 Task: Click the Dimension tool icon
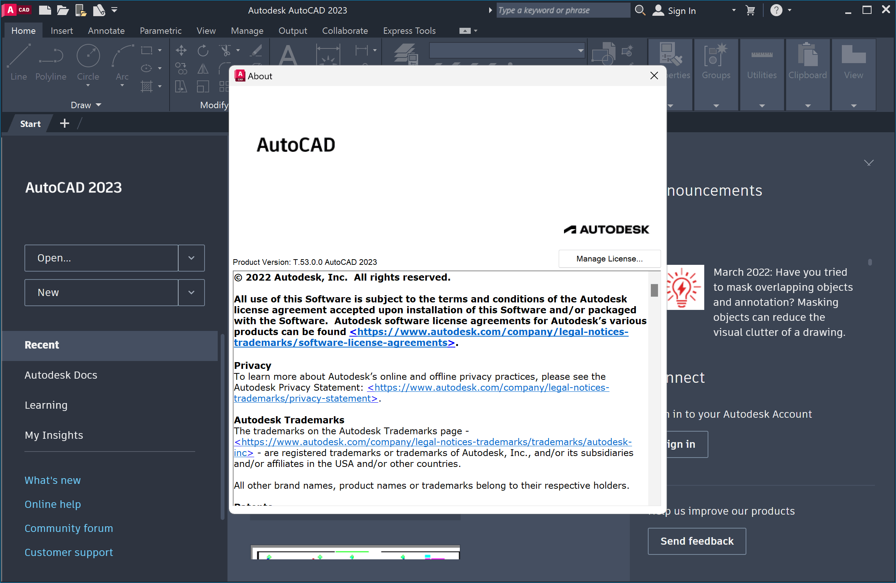point(328,54)
